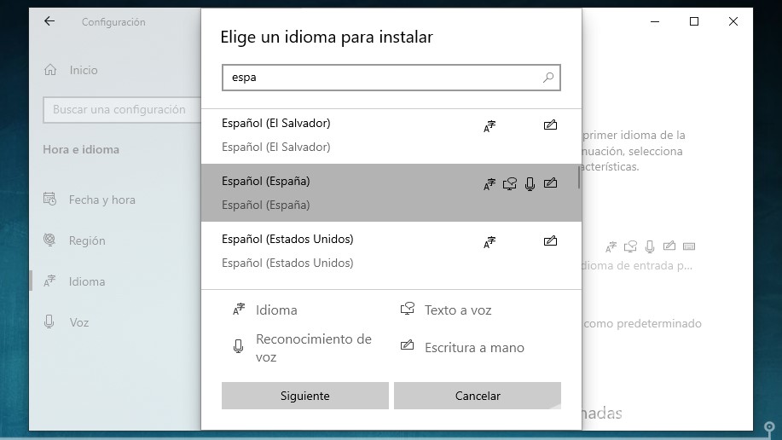
Task: Click text-to-speech icon of Español (España)
Action: point(510,184)
